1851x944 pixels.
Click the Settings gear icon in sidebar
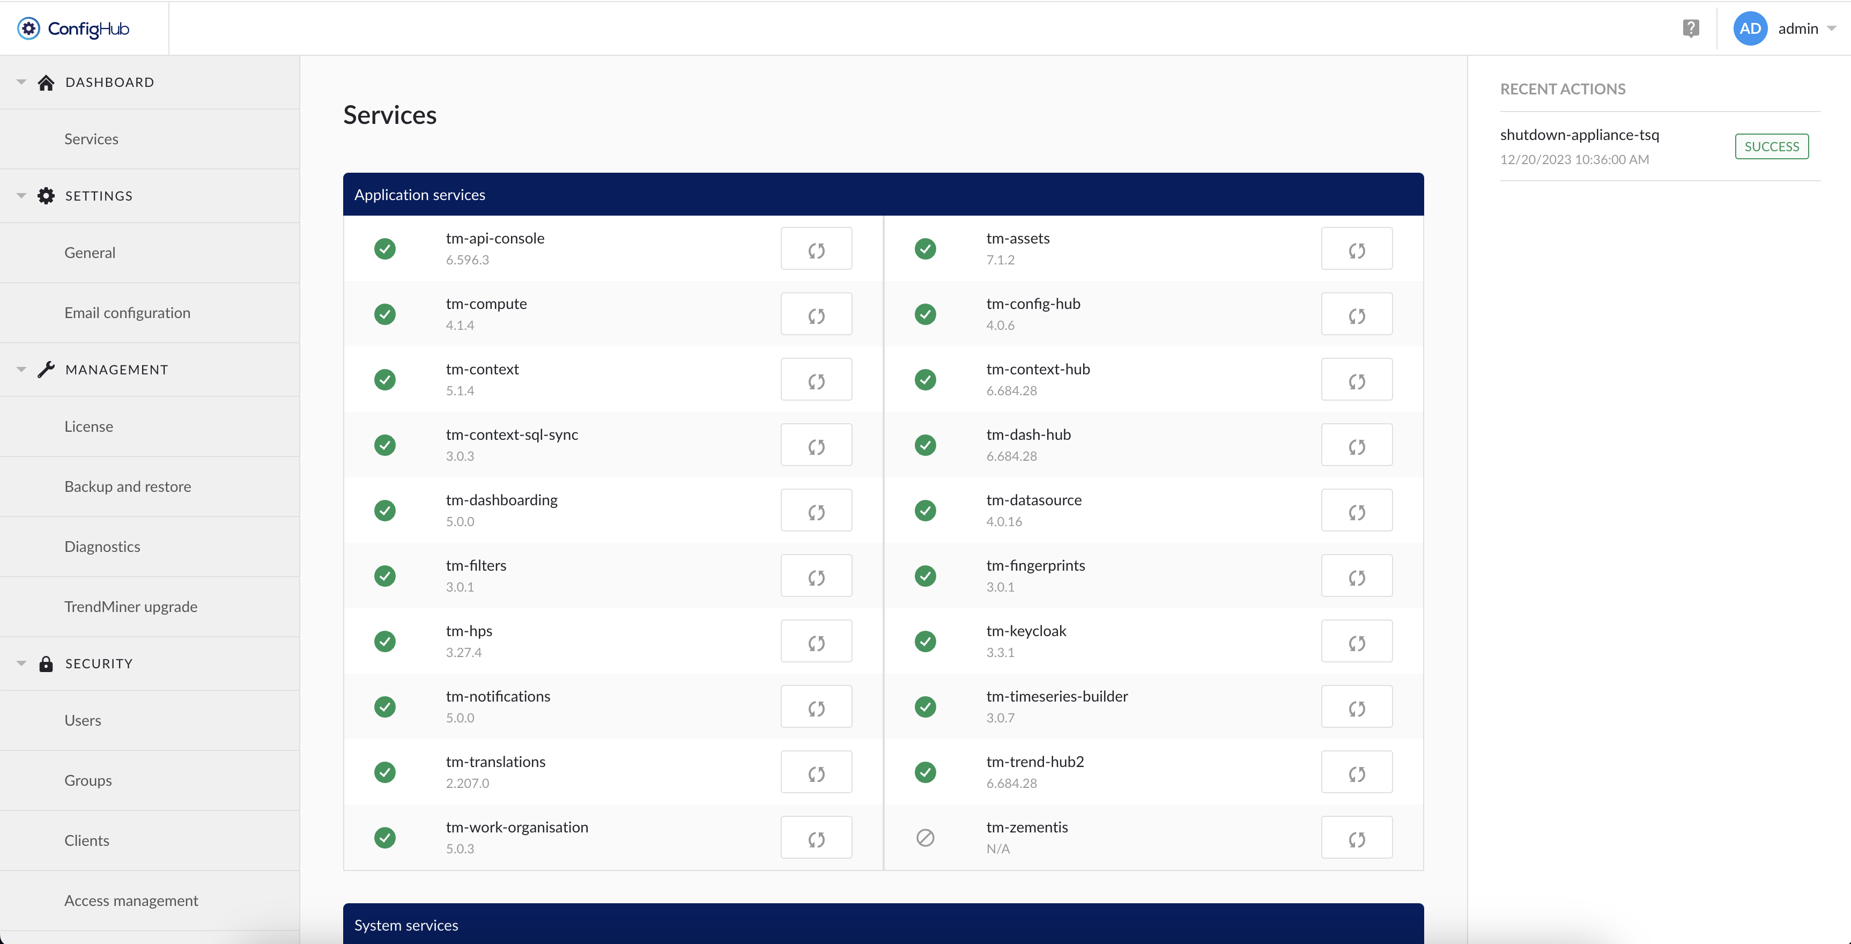coord(46,196)
